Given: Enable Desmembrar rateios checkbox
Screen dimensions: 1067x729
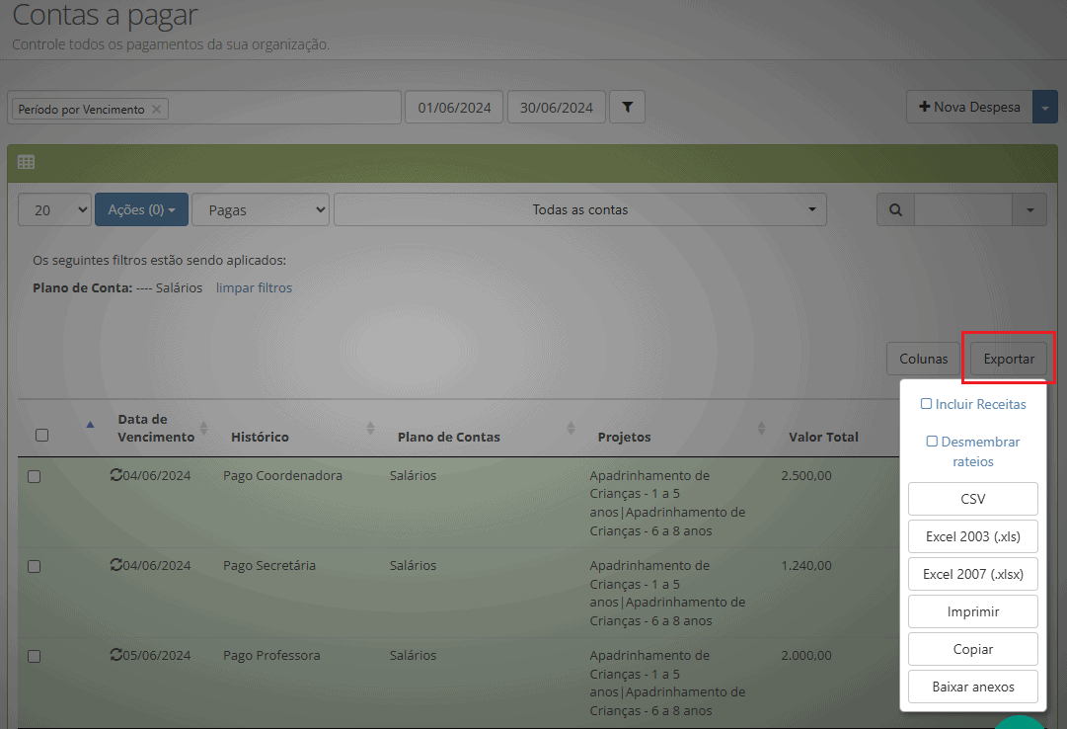Looking at the screenshot, I should pos(932,442).
